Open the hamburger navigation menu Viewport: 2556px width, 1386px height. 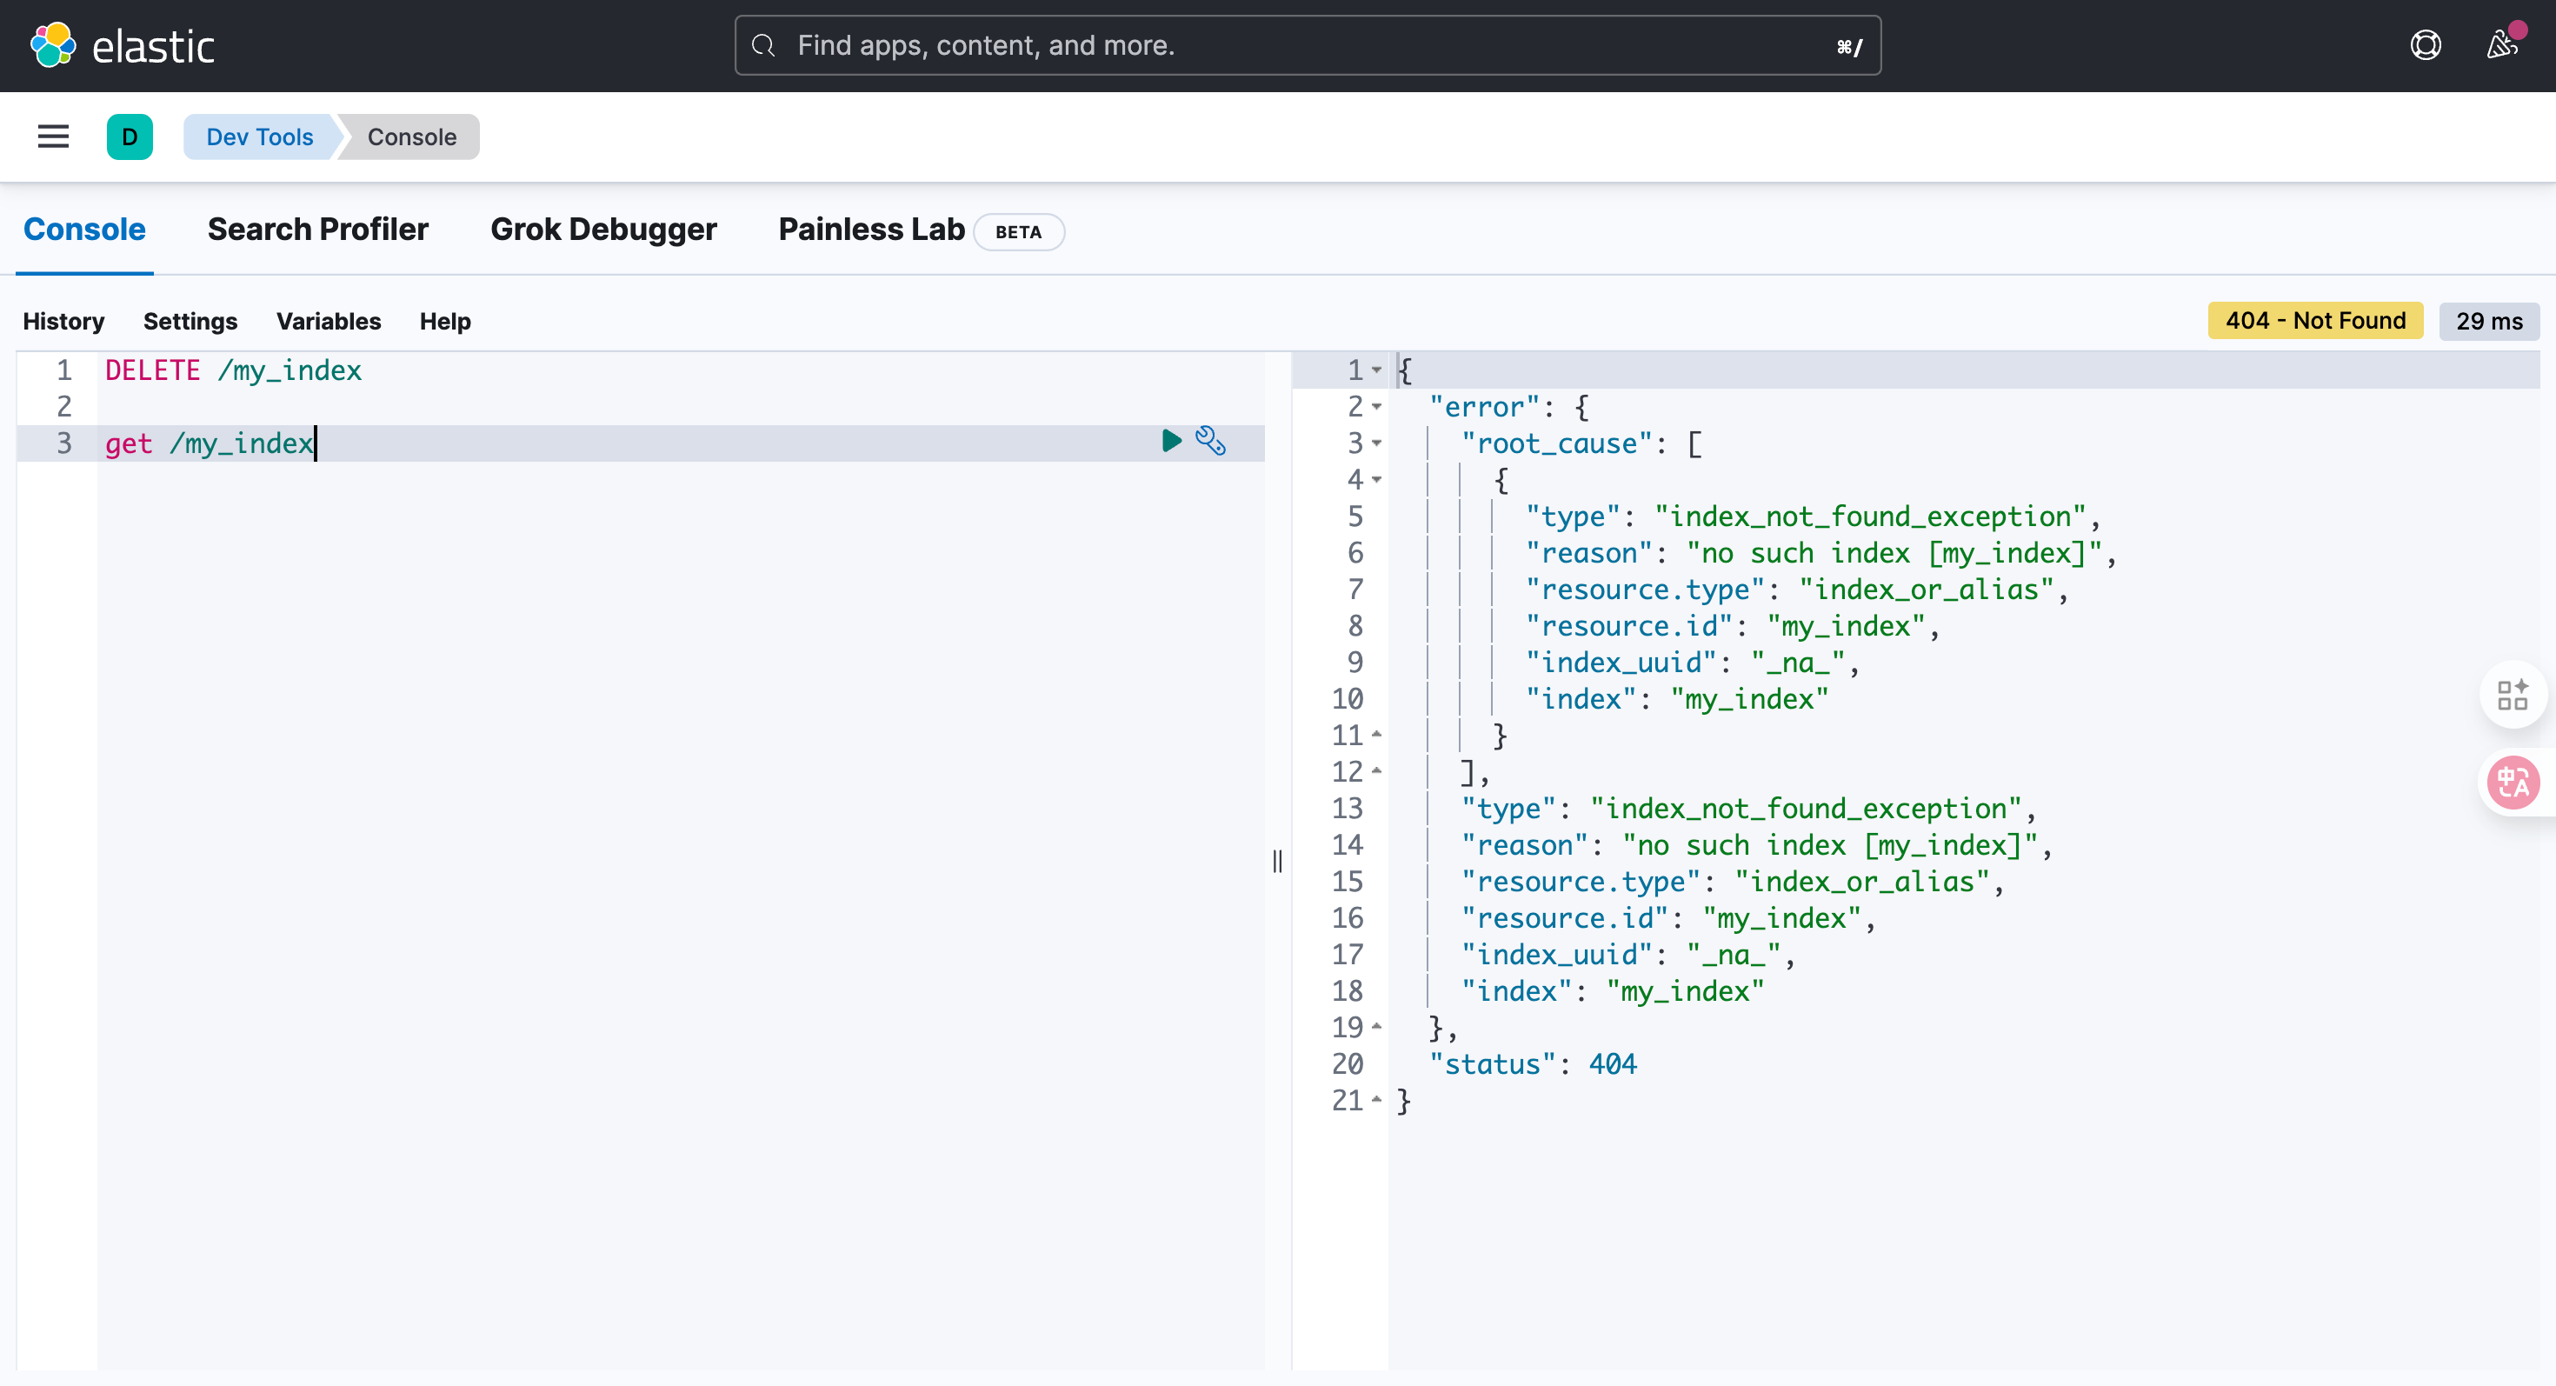pyautogui.click(x=54, y=137)
